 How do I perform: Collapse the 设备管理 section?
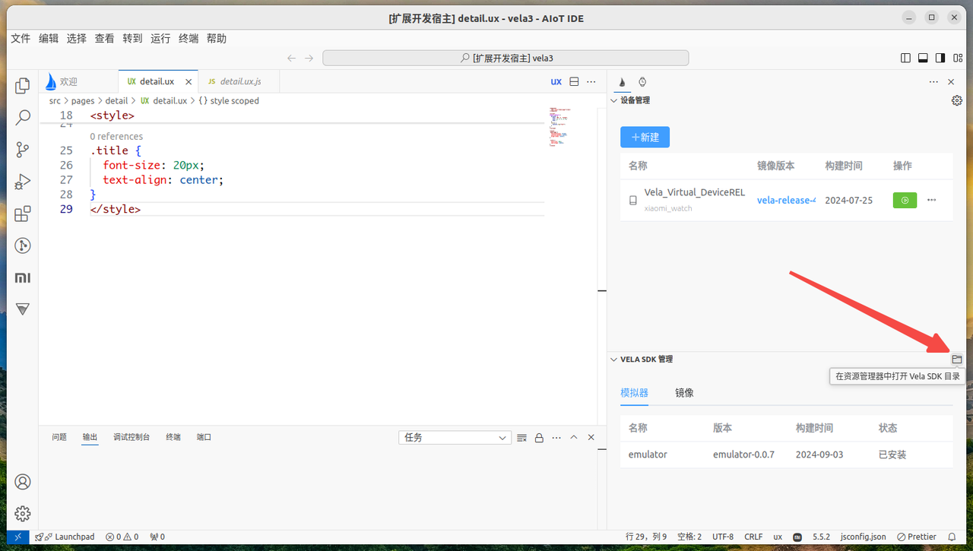tap(614, 100)
